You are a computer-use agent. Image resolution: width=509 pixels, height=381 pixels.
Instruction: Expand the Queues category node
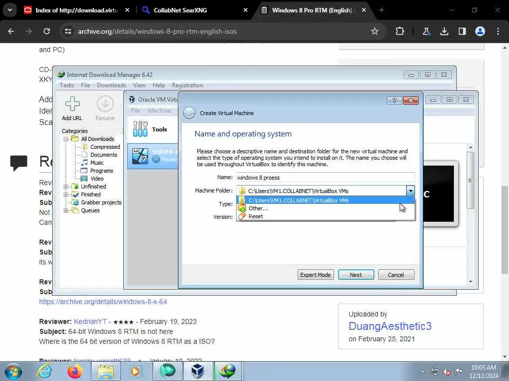[x=66, y=210]
